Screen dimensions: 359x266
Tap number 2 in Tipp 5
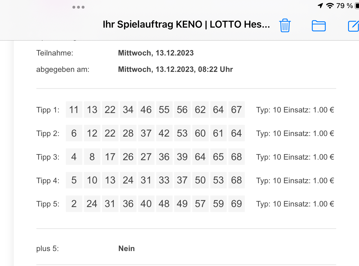(x=74, y=204)
